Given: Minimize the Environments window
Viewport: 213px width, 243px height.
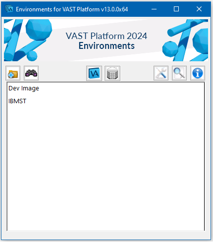Looking at the screenshot, I should (x=154, y=9).
